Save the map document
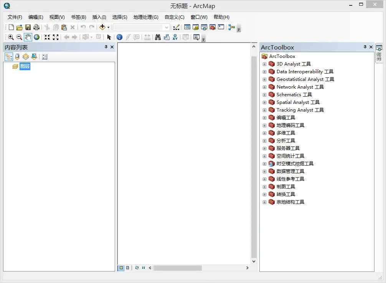Image resolution: width=386 pixels, height=283 pixels. click(x=28, y=27)
